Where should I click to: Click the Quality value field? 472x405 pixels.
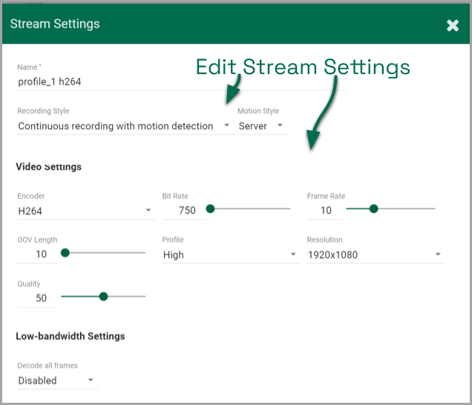pyautogui.click(x=36, y=298)
